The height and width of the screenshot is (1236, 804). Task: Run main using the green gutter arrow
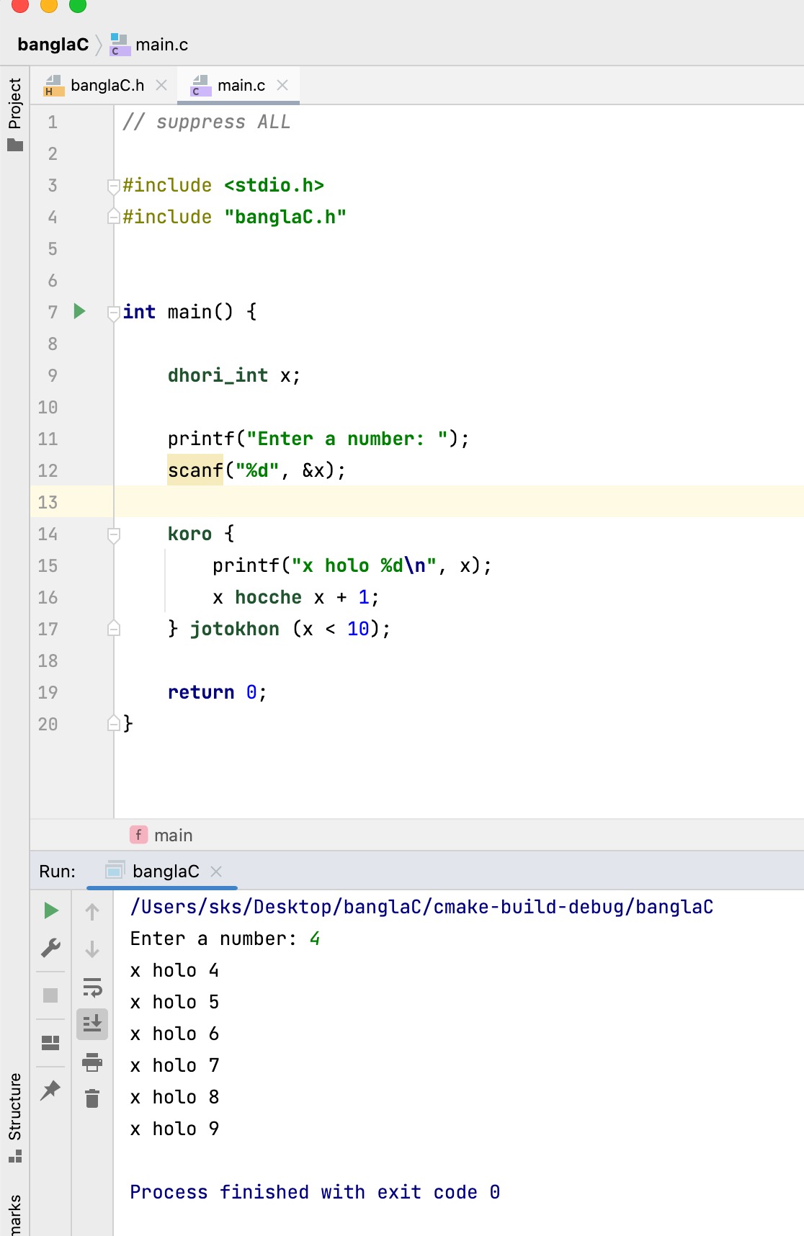coord(80,311)
